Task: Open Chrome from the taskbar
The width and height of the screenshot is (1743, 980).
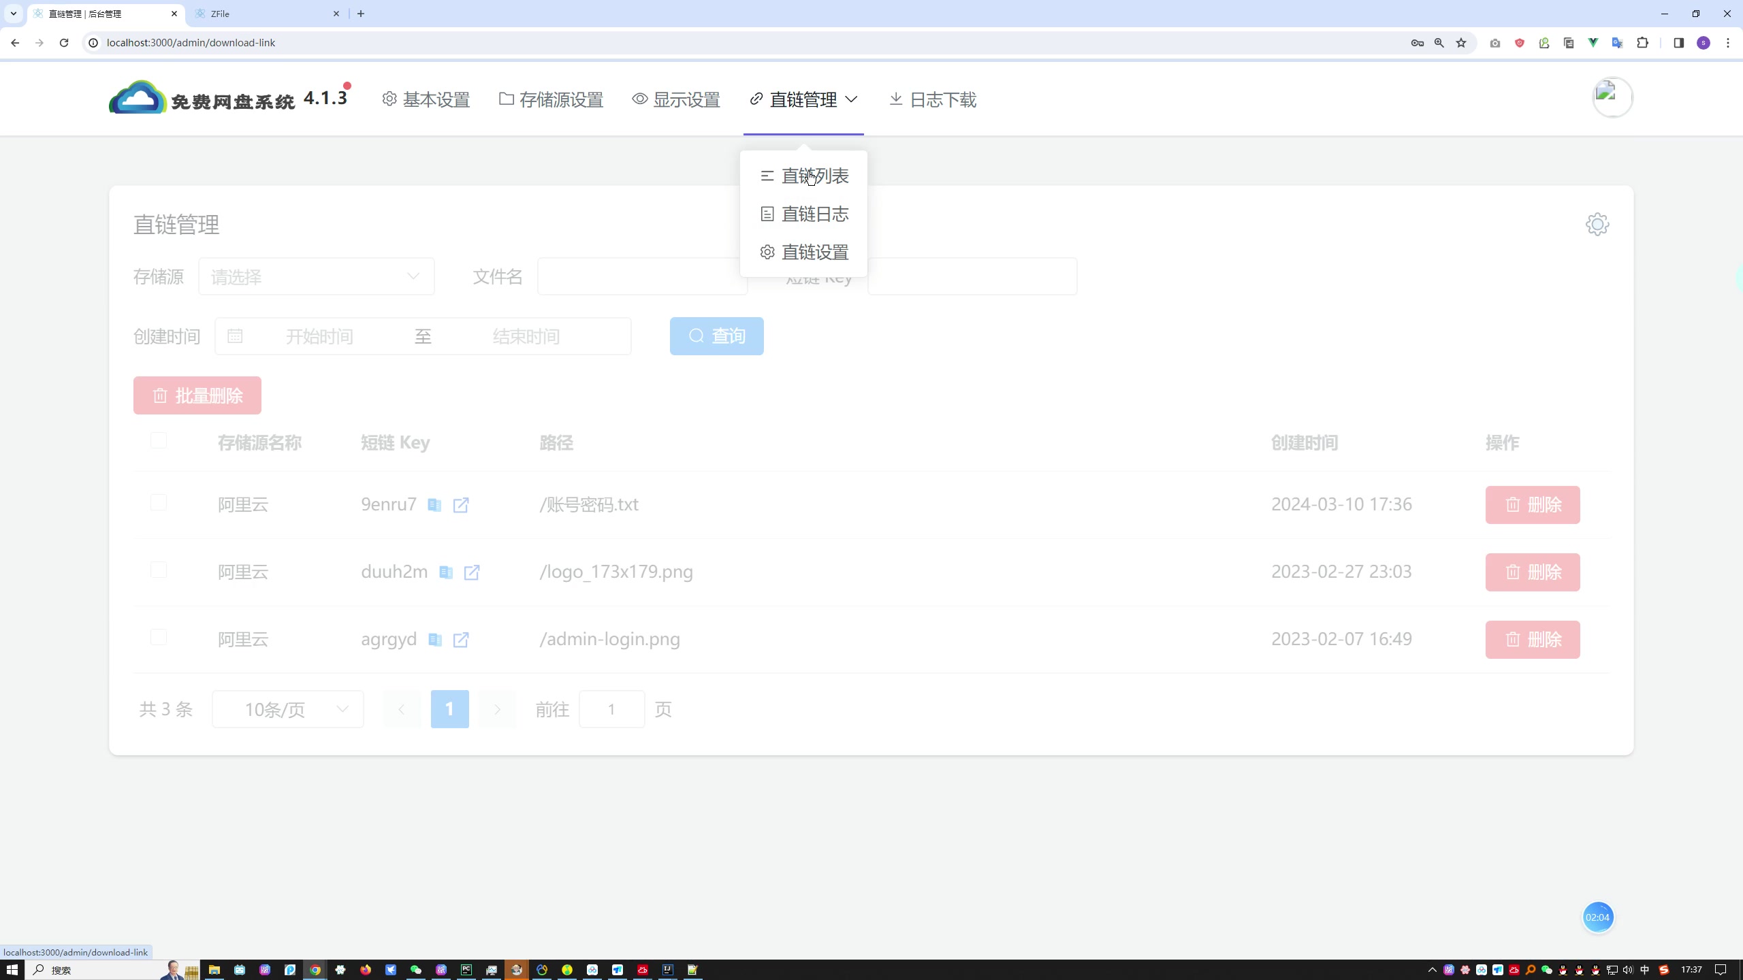Action: (x=315, y=970)
